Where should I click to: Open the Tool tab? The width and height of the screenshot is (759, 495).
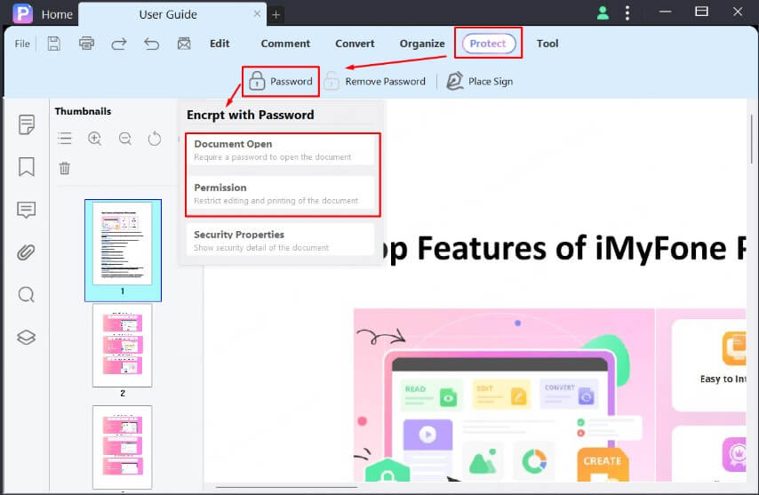coord(547,44)
